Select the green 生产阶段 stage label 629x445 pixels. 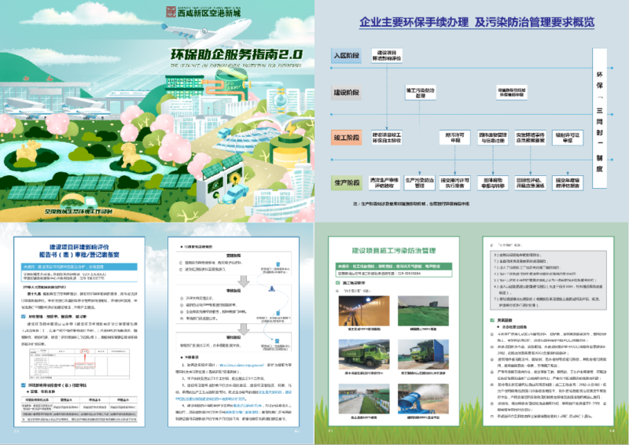(346, 182)
